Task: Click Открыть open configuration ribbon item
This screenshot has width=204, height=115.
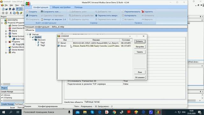Action: coord(32,16)
